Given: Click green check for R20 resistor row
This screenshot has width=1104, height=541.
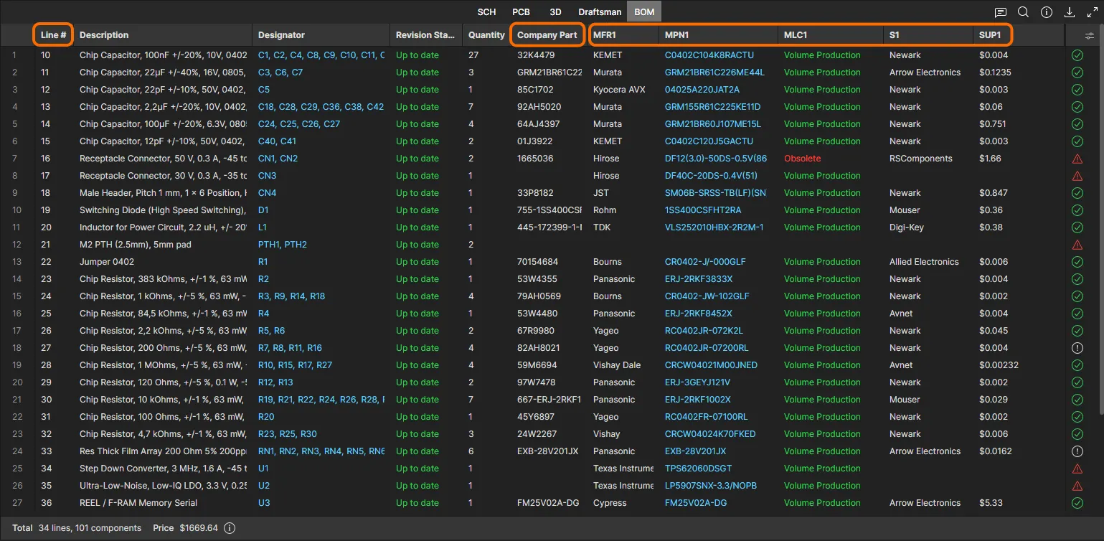Looking at the screenshot, I should (x=1077, y=417).
